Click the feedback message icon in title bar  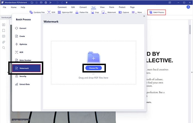click(170, 2)
